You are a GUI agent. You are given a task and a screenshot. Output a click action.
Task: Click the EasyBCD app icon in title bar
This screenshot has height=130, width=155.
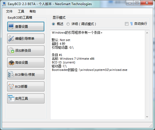[x=4, y=4]
